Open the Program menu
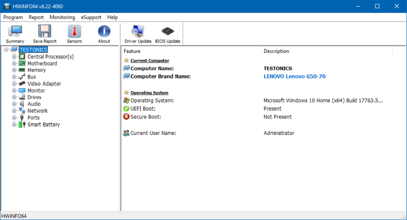The width and height of the screenshot is (407, 220). [13, 17]
